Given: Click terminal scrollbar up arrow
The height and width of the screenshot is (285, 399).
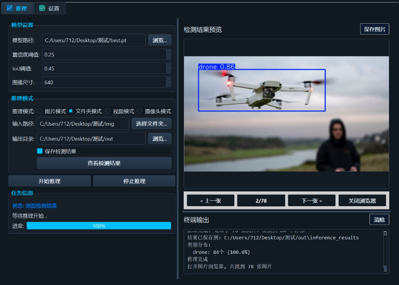Looking at the screenshot, I should pyautogui.click(x=385, y=233).
